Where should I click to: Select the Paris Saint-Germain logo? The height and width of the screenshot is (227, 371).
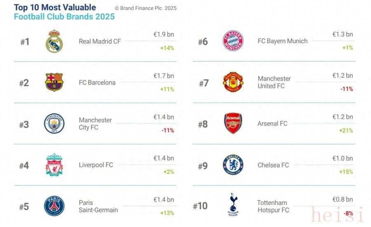pos(54,206)
